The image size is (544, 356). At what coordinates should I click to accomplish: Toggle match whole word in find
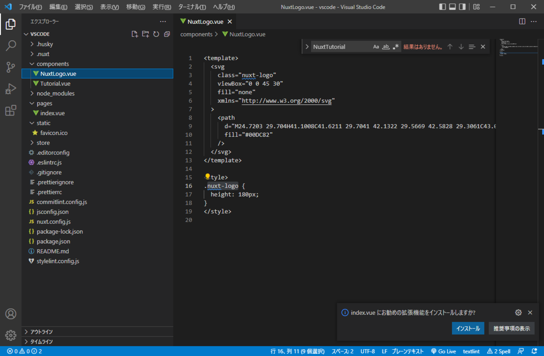[386, 47]
